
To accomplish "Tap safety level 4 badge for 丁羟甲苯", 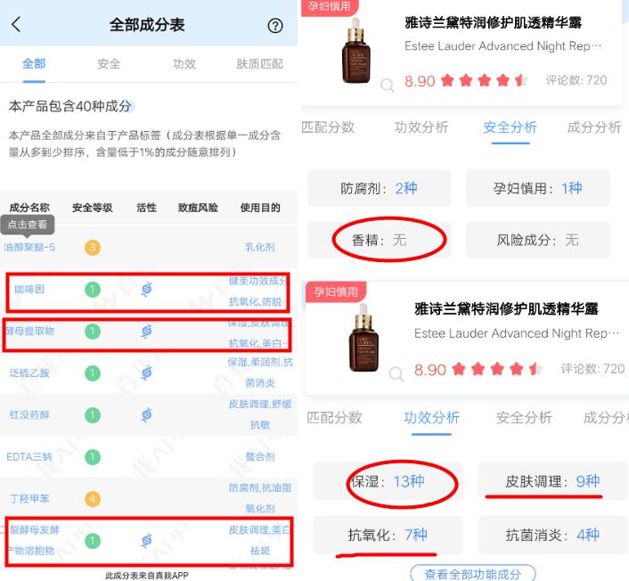I will [93, 499].
